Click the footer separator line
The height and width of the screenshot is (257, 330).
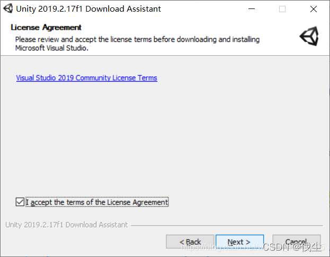(228, 225)
